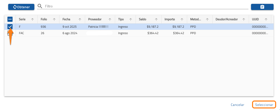Sort by Folio column arrow
This screenshot has height=110, width=280.
pos(54,19)
